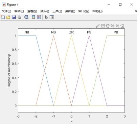
Task: Print the figure via the printer icon
Action: (19, 17)
